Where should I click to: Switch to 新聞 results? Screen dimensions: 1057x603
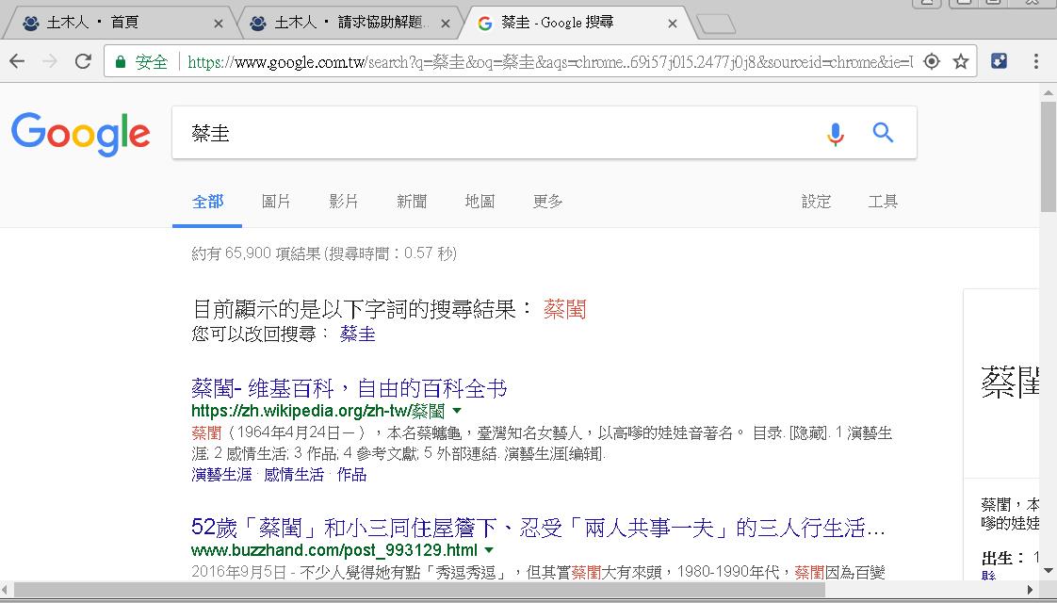pos(411,202)
